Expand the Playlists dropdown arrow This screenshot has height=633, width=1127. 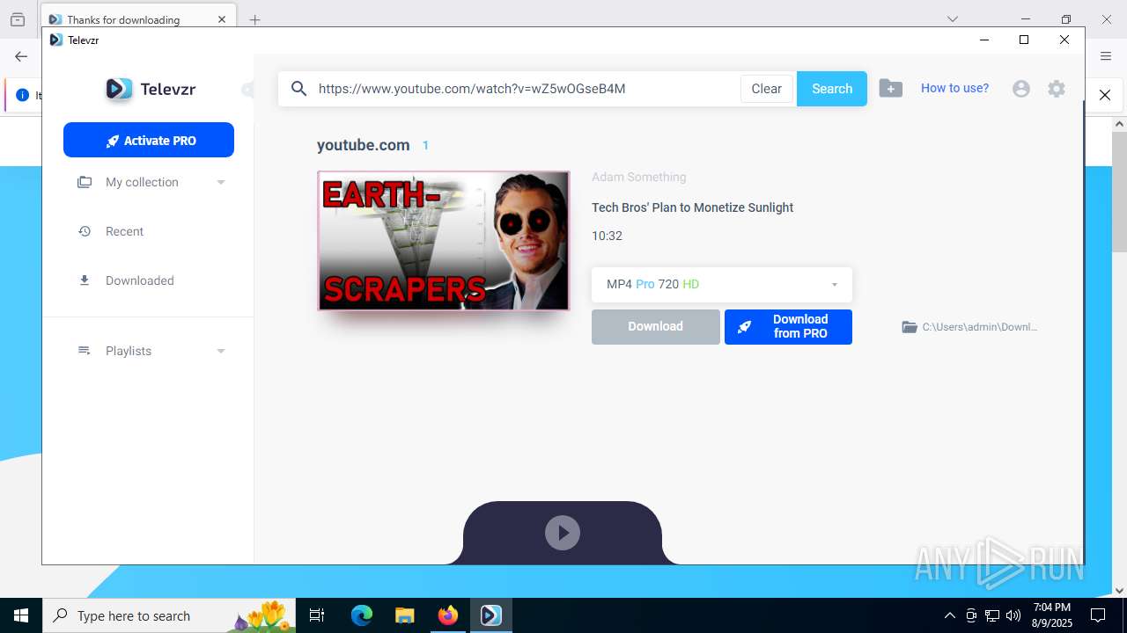pyautogui.click(x=221, y=351)
